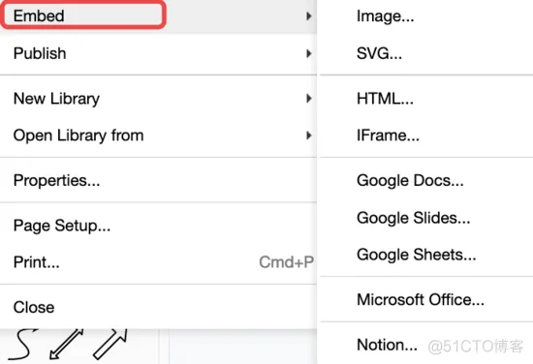Choose the single-headed block arrow shape
533x364 pixels.
click(x=110, y=344)
